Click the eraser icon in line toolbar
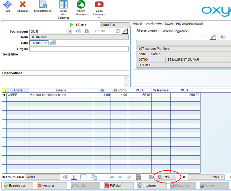 pos(129,177)
